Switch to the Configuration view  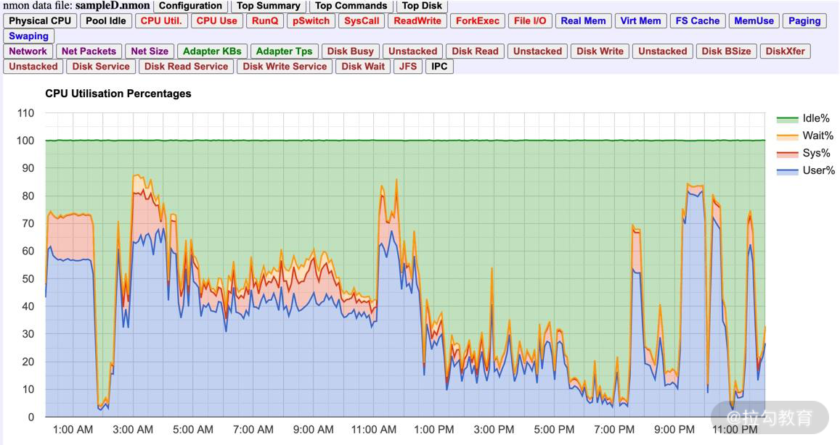[x=190, y=6]
